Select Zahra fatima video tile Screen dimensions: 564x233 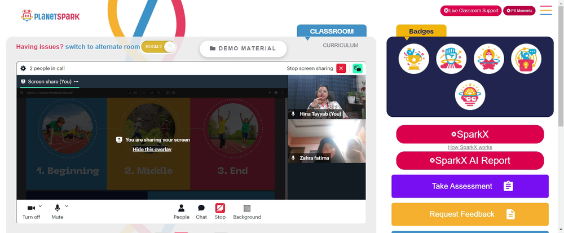(x=327, y=141)
